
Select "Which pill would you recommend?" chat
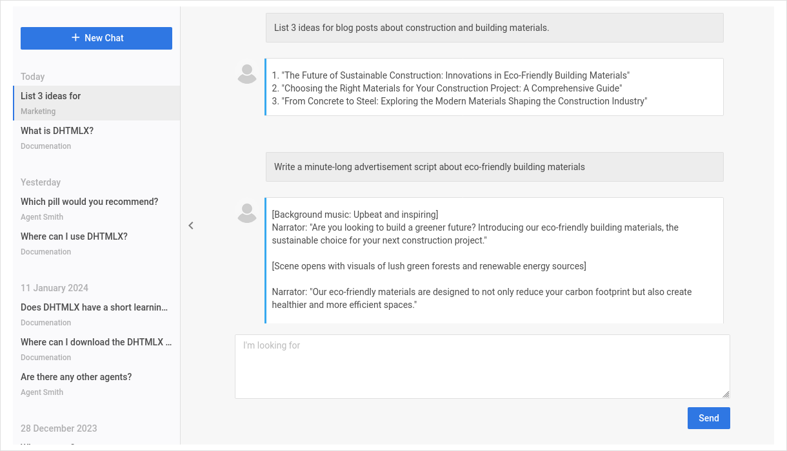[89, 202]
